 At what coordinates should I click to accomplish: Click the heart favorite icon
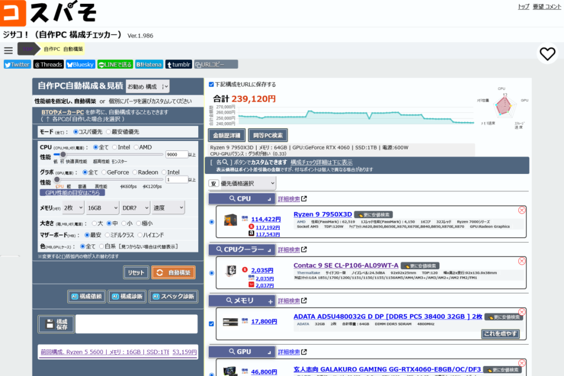[547, 54]
